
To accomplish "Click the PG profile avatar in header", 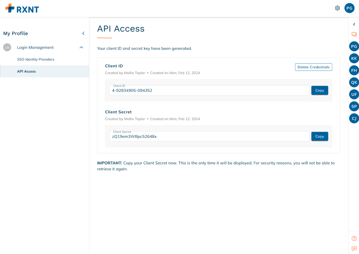I will pos(349,8).
